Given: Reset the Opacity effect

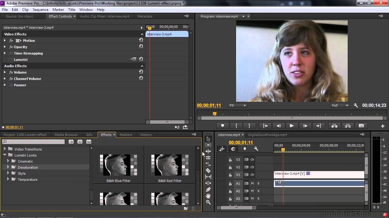Looking at the screenshot, I should pyautogui.click(x=141, y=46).
